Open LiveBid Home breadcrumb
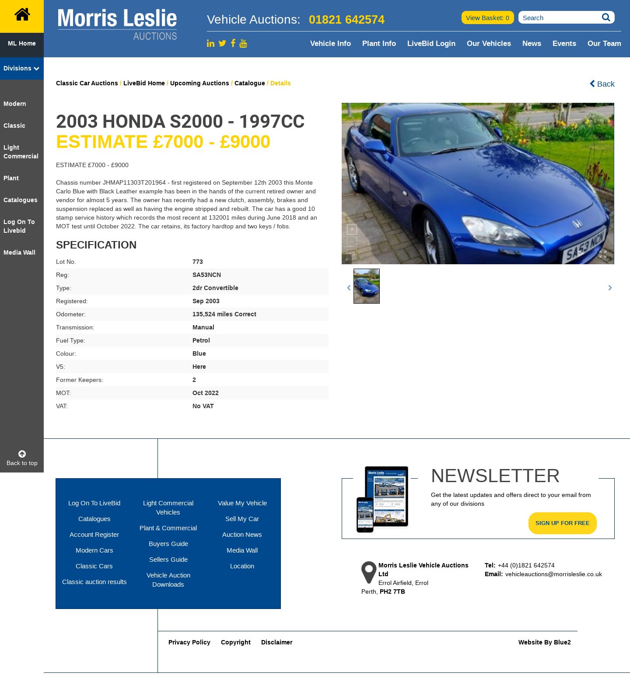This screenshot has width=630, height=679. [x=144, y=83]
